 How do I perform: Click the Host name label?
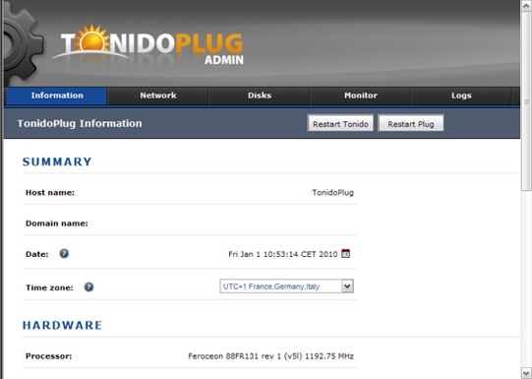[50, 193]
